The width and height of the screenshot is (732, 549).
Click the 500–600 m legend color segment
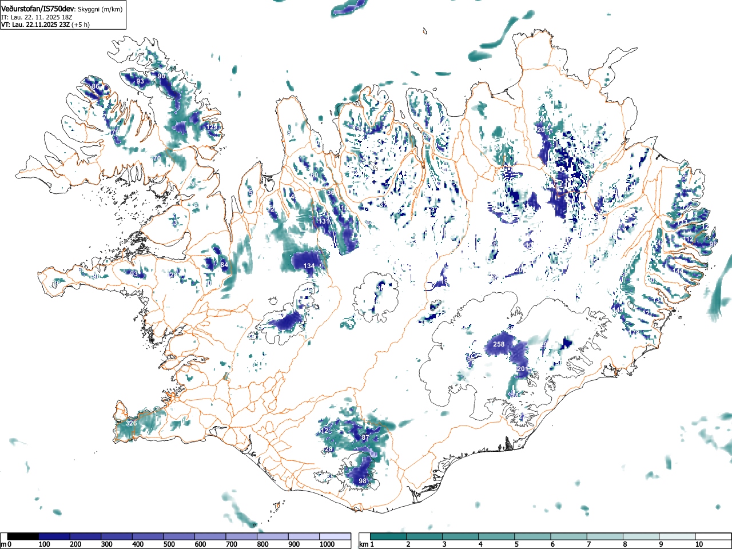click(x=179, y=536)
